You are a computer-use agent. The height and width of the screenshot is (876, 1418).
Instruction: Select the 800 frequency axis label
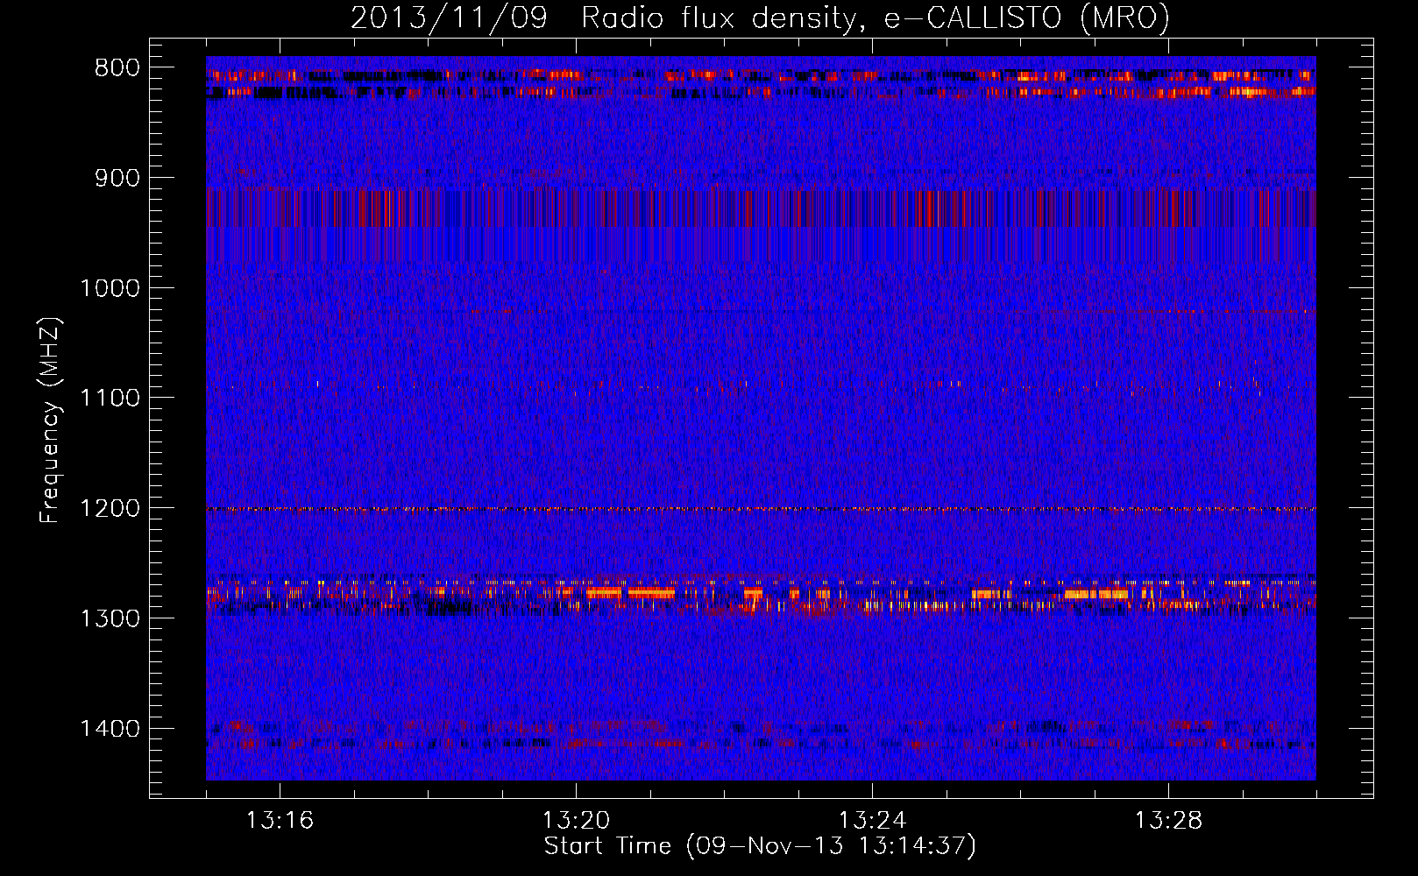tap(117, 68)
